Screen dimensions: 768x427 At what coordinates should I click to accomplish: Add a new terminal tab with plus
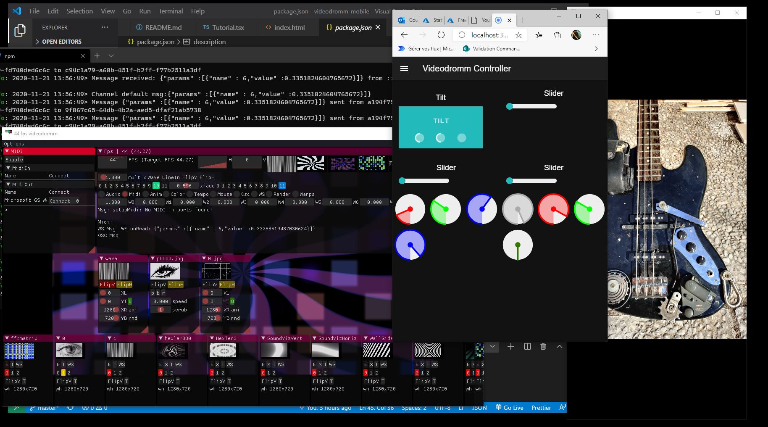97,56
